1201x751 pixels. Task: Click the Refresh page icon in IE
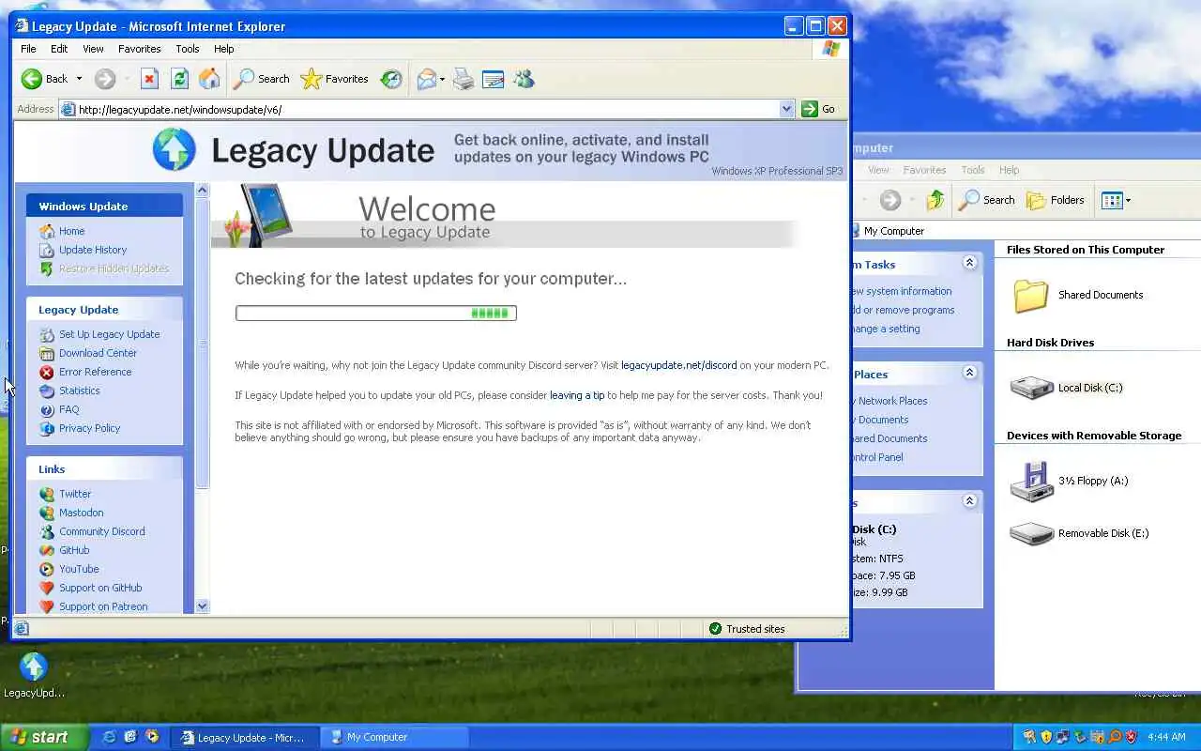(179, 79)
